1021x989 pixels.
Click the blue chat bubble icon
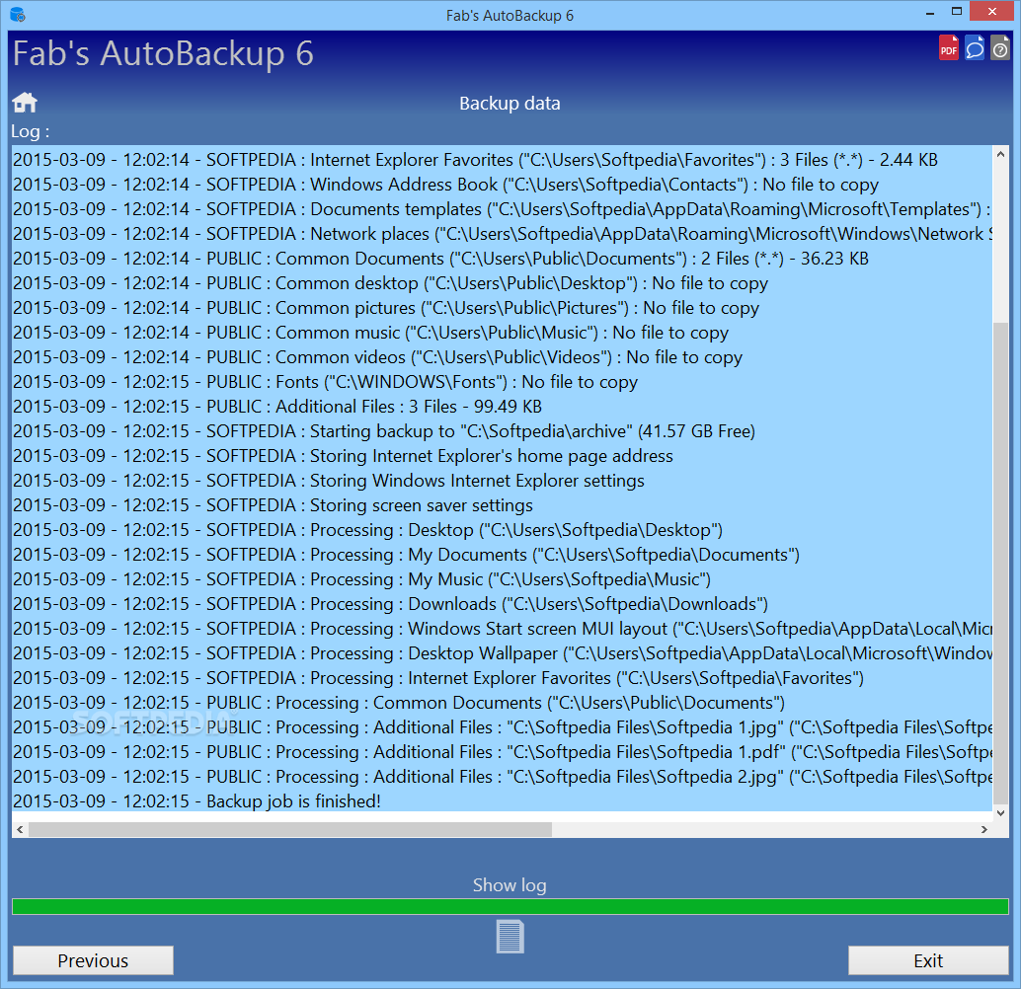point(975,48)
